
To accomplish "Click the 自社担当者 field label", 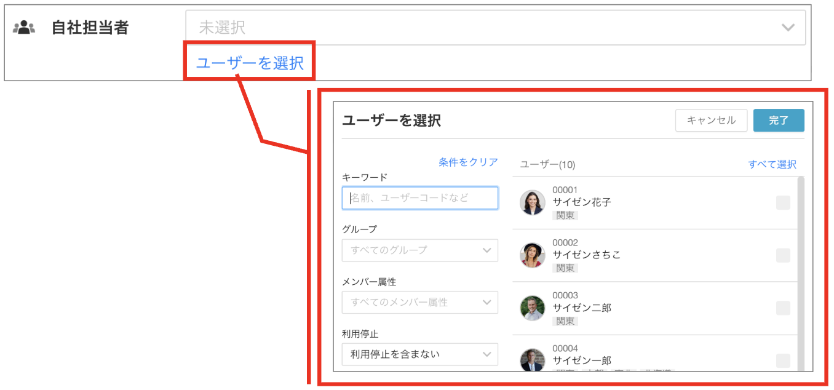I will tap(90, 28).
